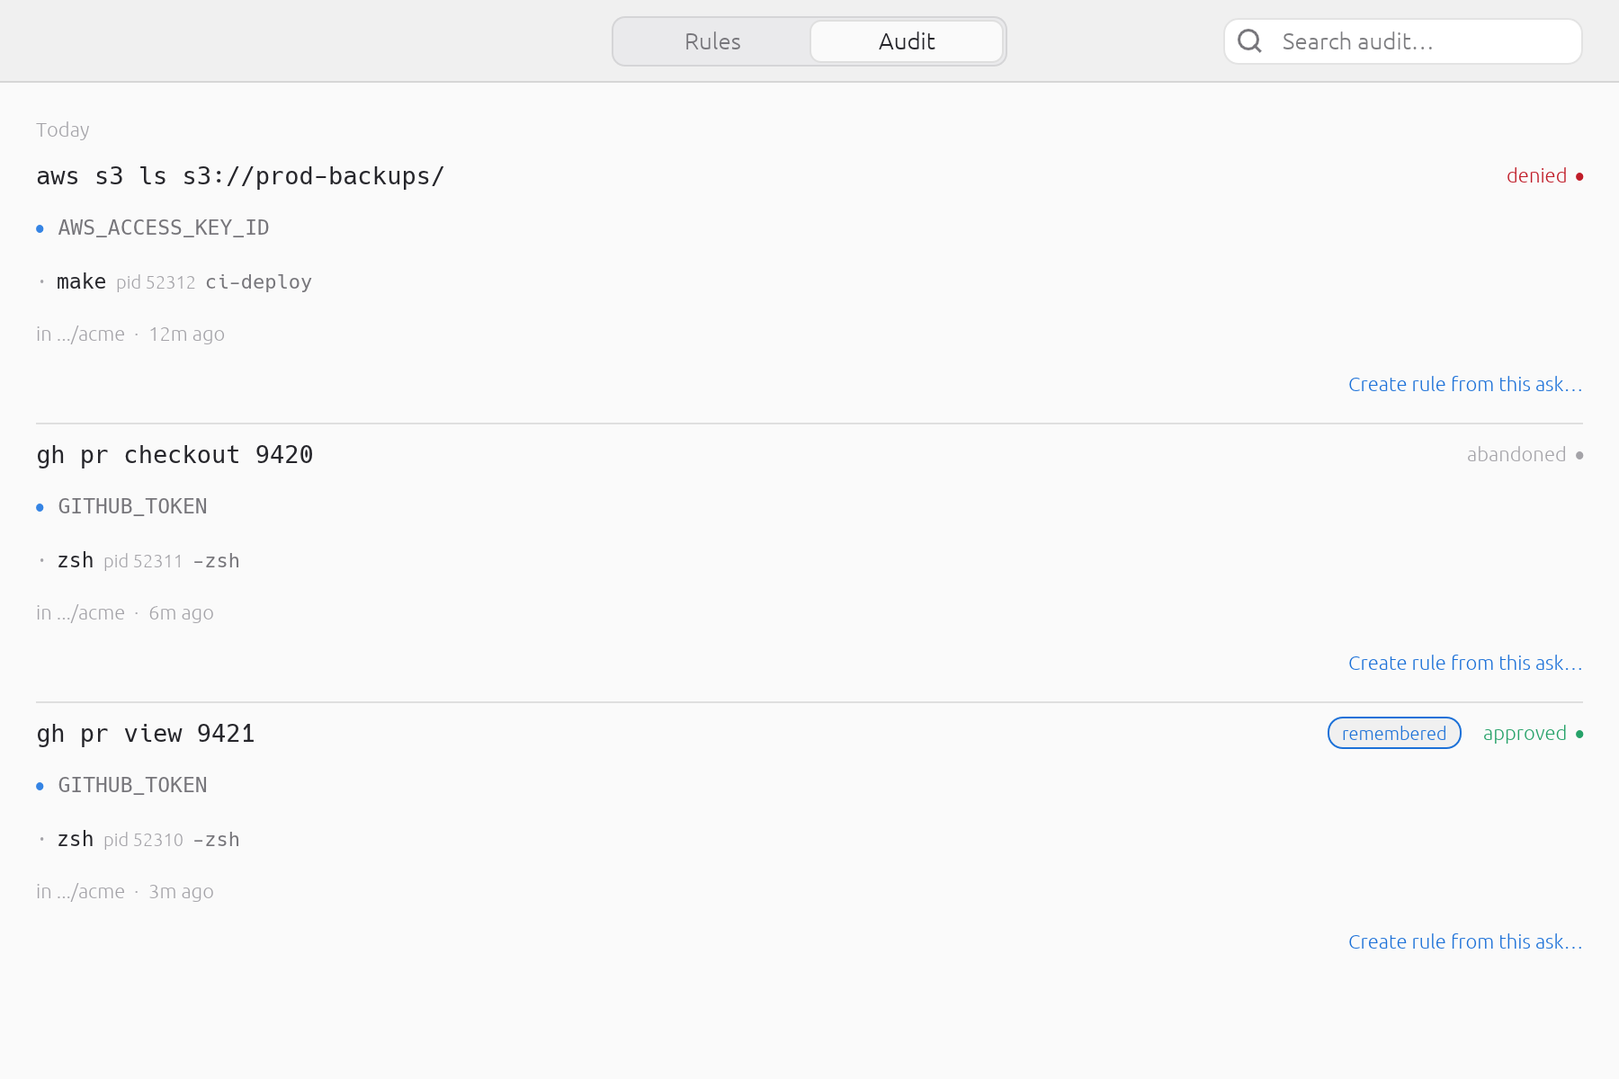Image resolution: width=1619 pixels, height=1079 pixels.
Task: Click the make pid 52312 process row
Action: (x=174, y=282)
